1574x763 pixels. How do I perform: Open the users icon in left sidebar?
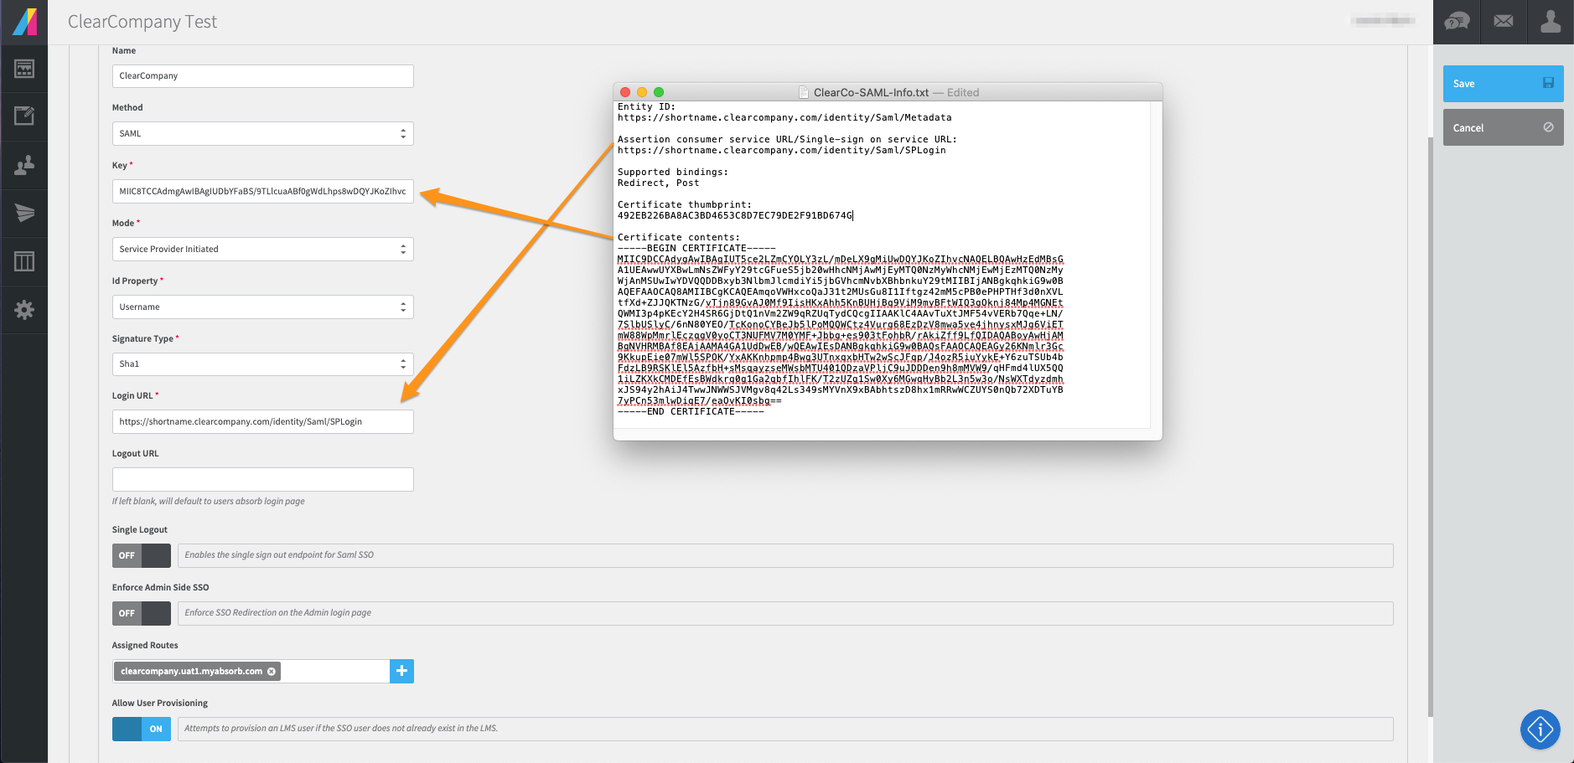[24, 164]
